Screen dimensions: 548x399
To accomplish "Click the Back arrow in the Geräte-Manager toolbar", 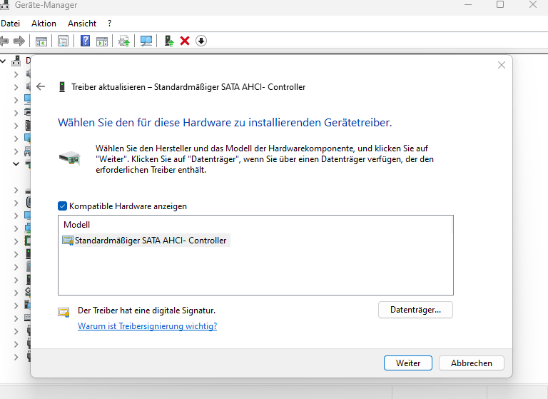I will [x=4, y=41].
